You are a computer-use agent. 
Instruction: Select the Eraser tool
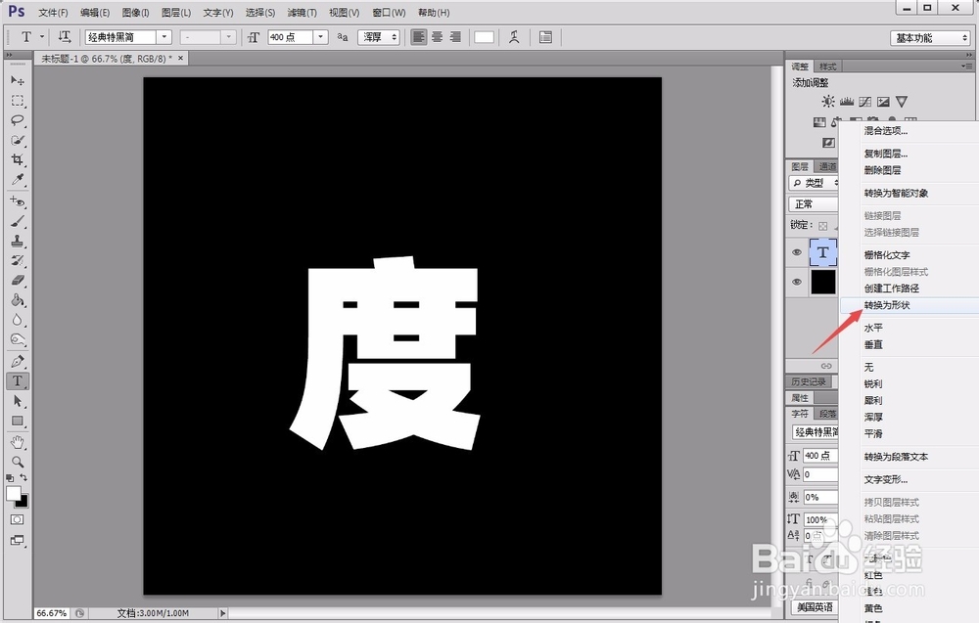coord(18,281)
